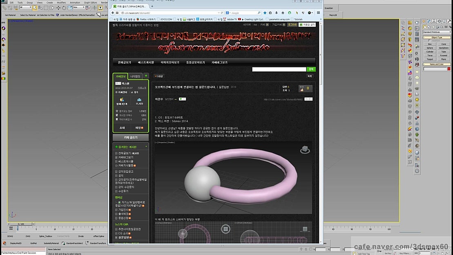Open the Utilities hammer tab icon
Viewport: 453px width, 255px height.
pyautogui.click(x=450, y=21)
